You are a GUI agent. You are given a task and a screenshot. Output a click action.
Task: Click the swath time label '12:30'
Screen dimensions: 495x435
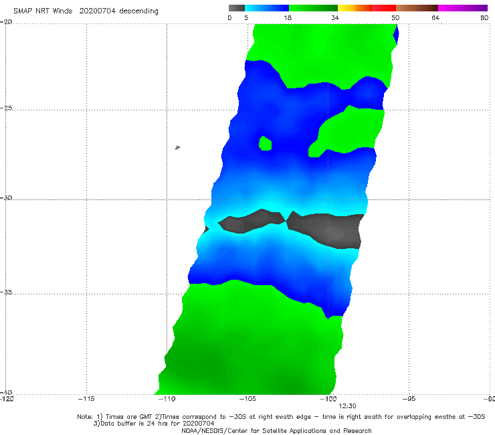coord(347,406)
